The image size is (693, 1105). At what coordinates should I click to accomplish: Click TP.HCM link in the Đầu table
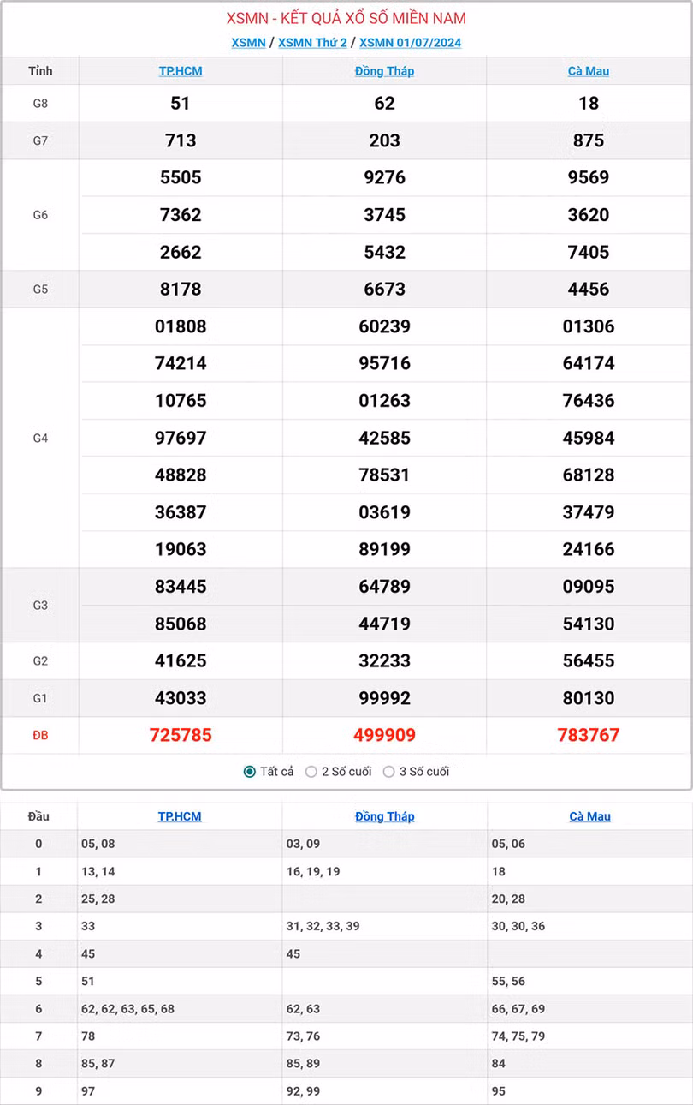(x=180, y=816)
